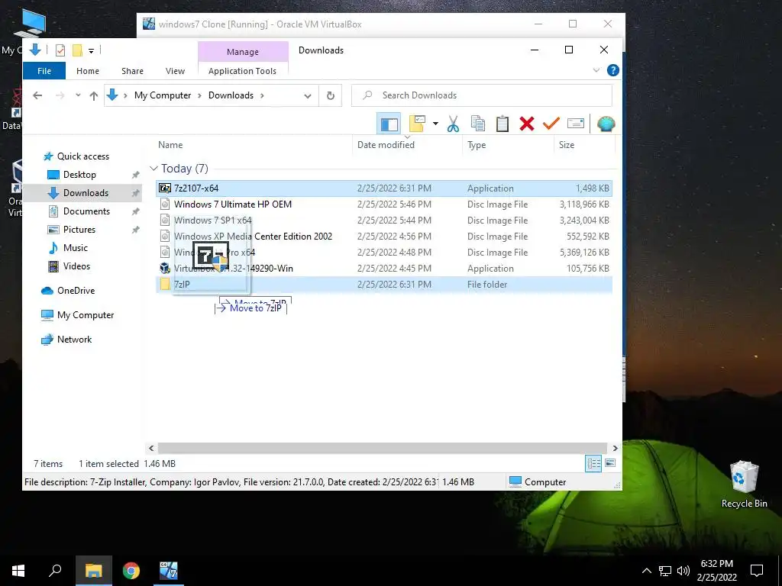782x586 pixels.
Task: Click the horizontal scrollbar track
Action: click(x=383, y=448)
